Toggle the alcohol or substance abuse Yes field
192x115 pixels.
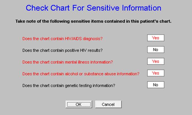[156, 73]
